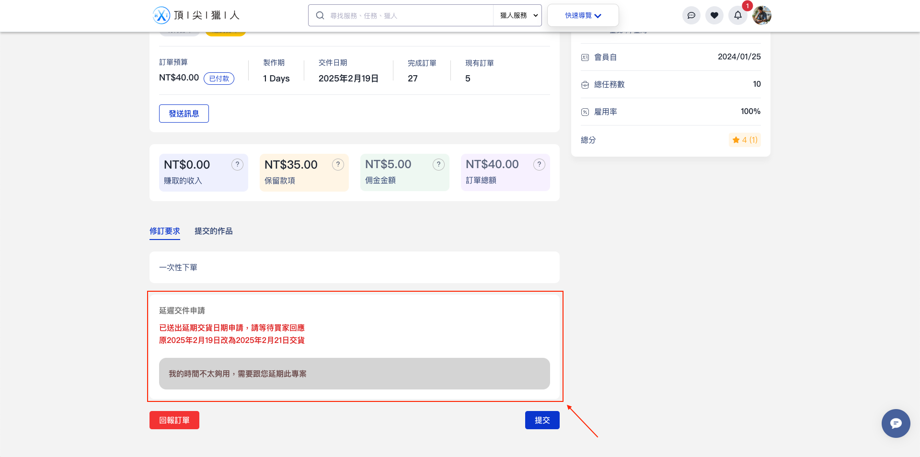The image size is (920, 457).
Task: Open the floating live chat widget
Action: tap(896, 423)
